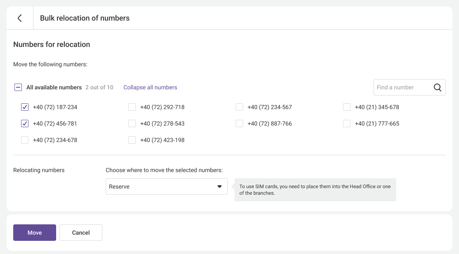Click the search magnifier icon
The image size is (459, 254).
pos(438,87)
